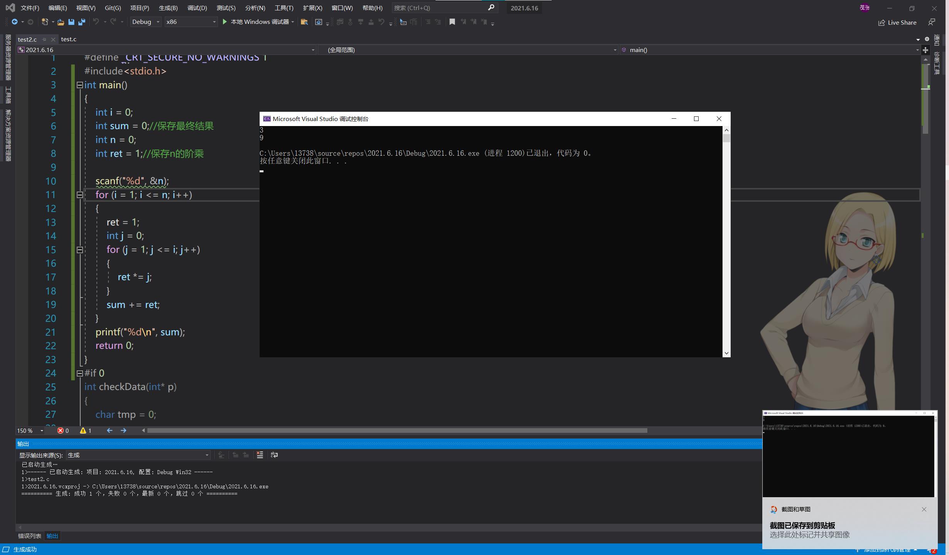Open the Debug configuration dropdown
The height and width of the screenshot is (555, 949).
(x=145, y=22)
